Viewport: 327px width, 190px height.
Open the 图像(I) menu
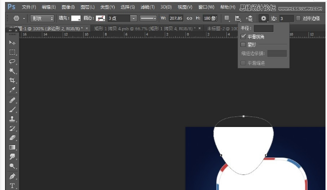[x=68, y=7]
